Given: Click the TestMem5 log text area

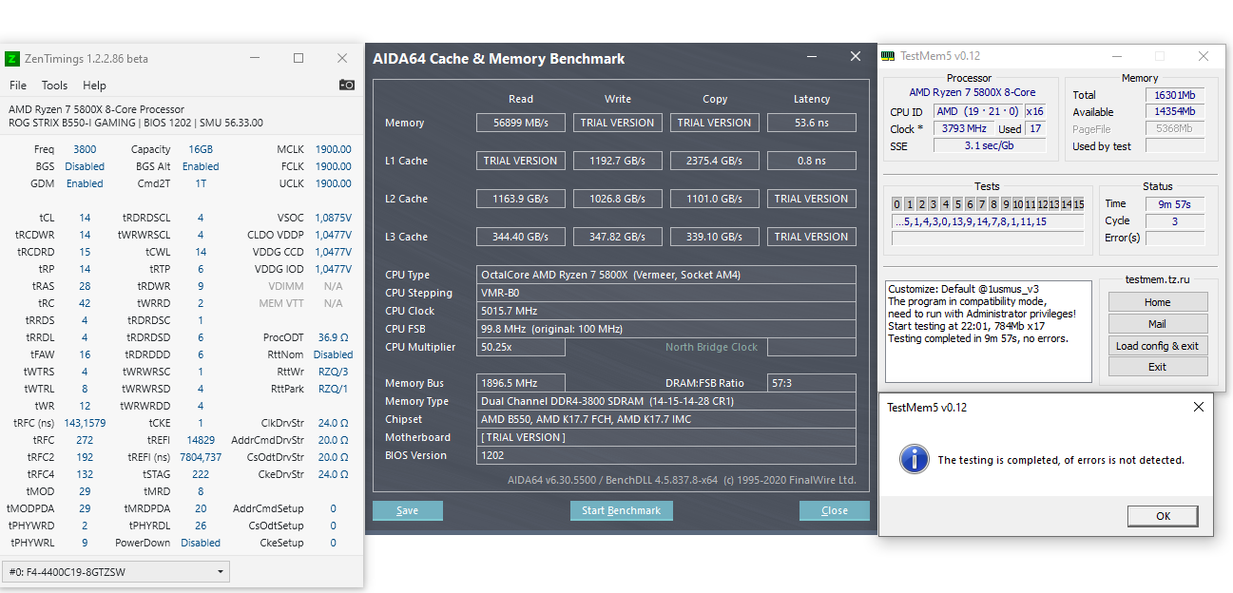Looking at the screenshot, I should (x=988, y=332).
